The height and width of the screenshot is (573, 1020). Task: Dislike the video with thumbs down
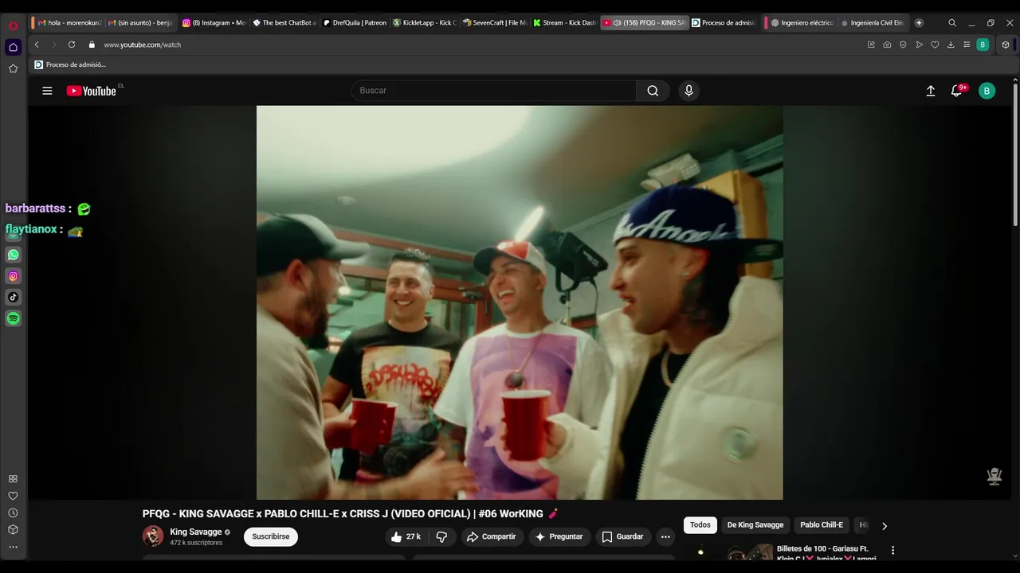click(x=441, y=536)
